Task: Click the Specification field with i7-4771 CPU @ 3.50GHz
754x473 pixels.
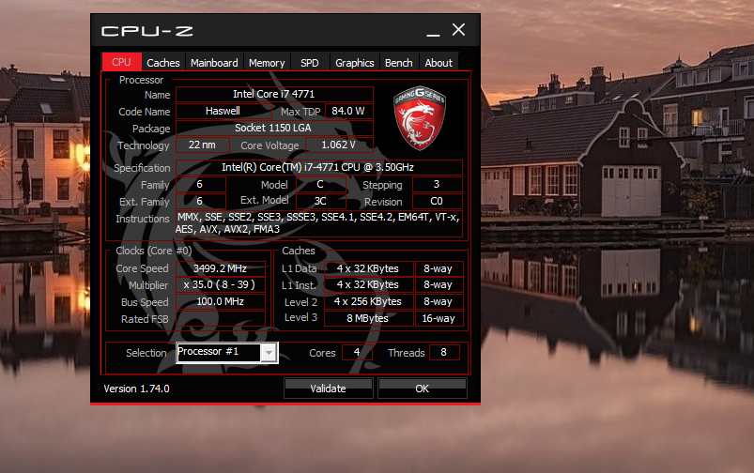Action: coord(319,167)
